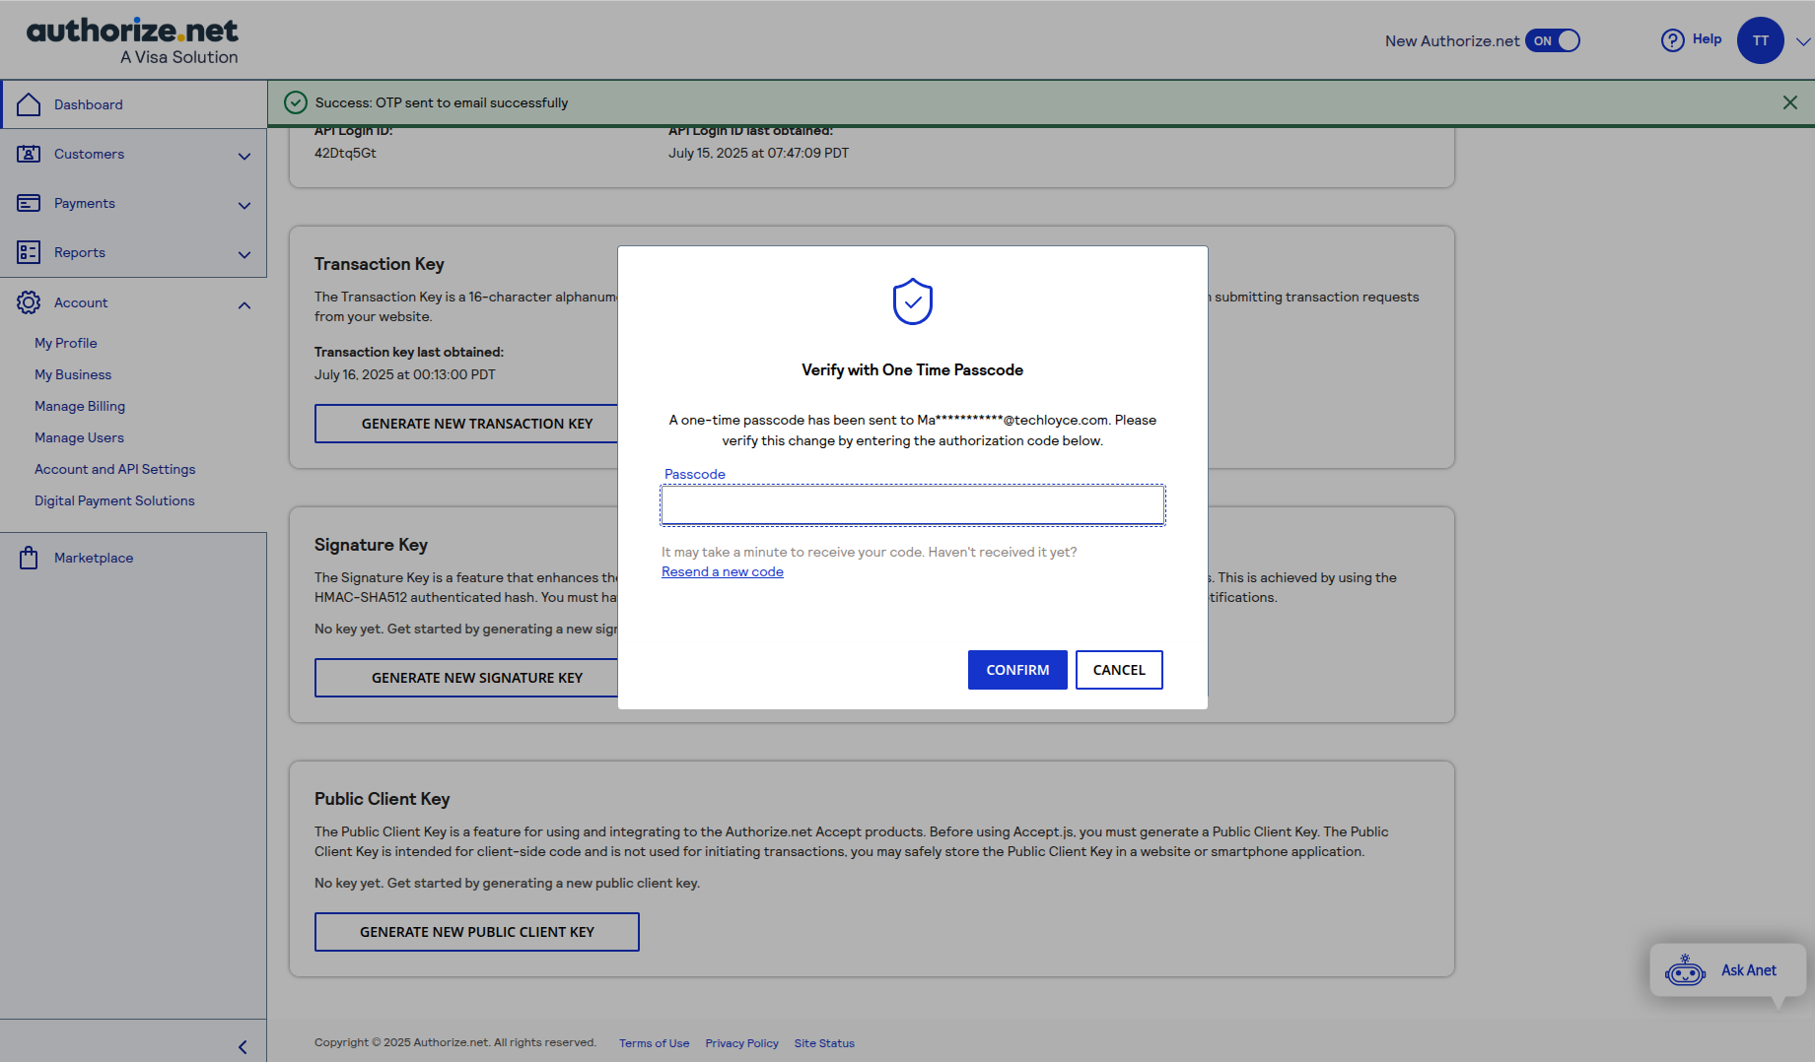Go to Manage Billing
1815x1062 pixels.
point(80,406)
